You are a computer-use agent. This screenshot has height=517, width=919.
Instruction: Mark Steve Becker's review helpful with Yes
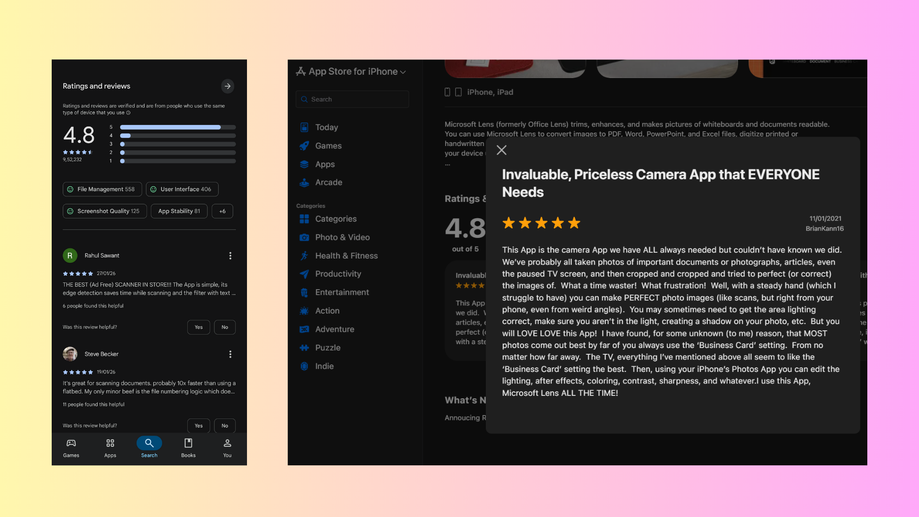tap(198, 426)
